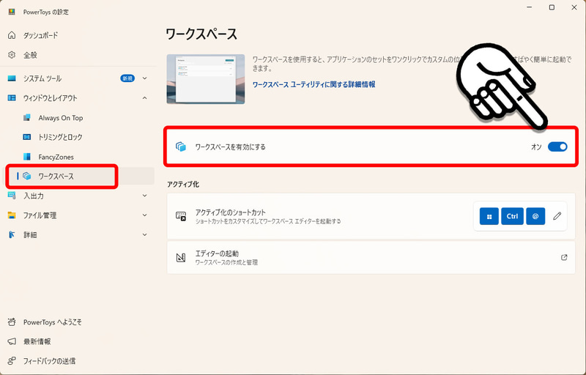Click the 詳細 section icon
The height and width of the screenshot is (375, 586).
12,234
